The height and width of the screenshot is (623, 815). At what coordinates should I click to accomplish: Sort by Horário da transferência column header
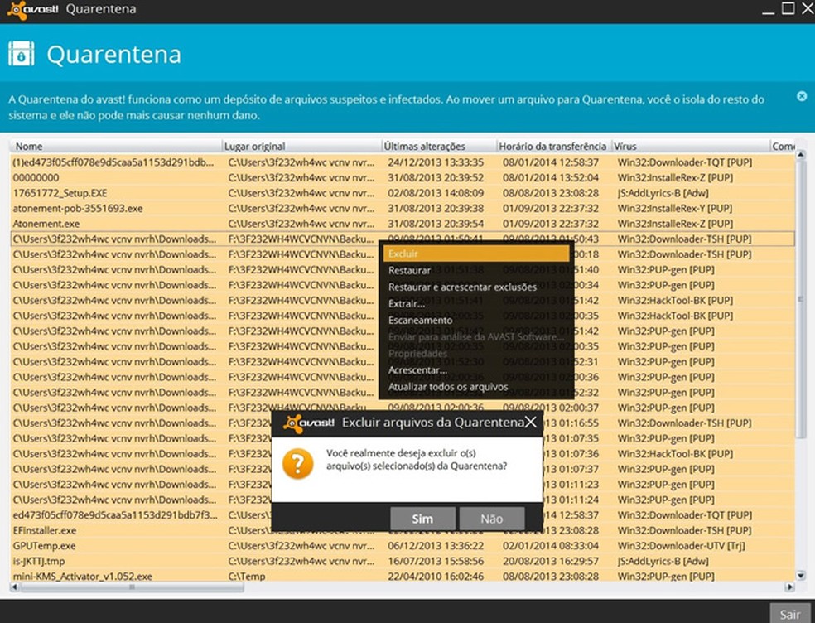pyautogui.click(x=554, y=146)
